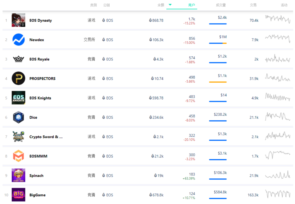Click 交易所 category in Newdex row

point(89,39)
